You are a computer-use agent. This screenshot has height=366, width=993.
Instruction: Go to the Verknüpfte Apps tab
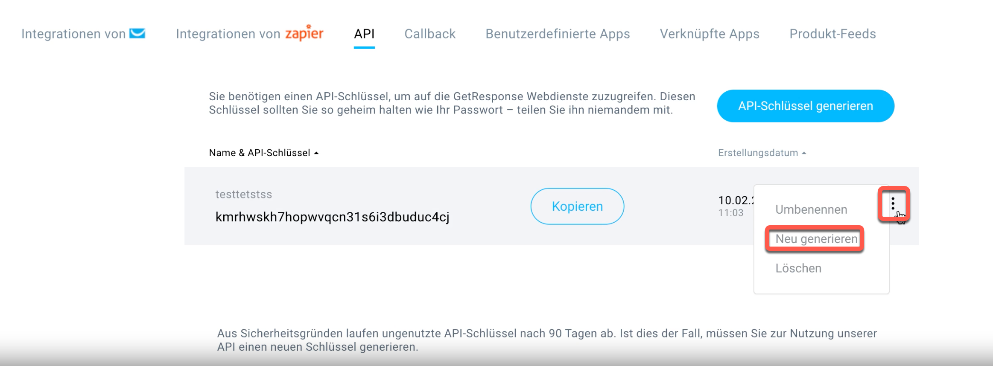tap(710, 34)
